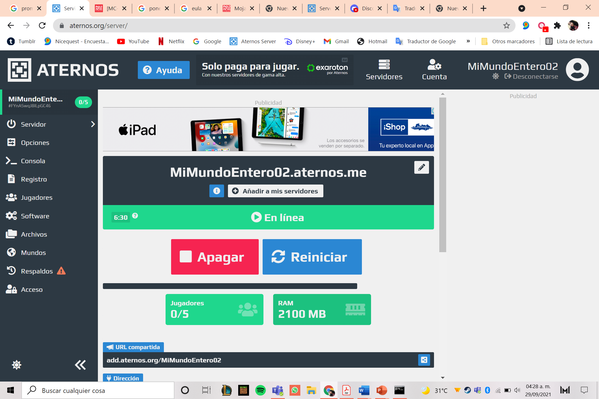The width and height of the screenshot is (599, 399).
Task: Open the Windows Start menu
Action: click(11, 390)
